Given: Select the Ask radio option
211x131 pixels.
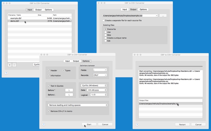Looking at the screenshot, I should point(105,41).
